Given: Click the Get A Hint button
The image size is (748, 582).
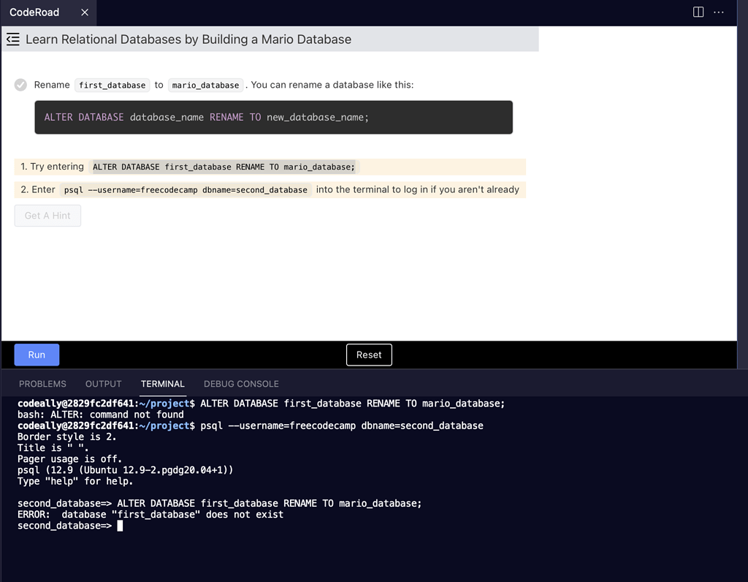Looking at the screenshot, I should pyautogui.click(x=47, y=215).
